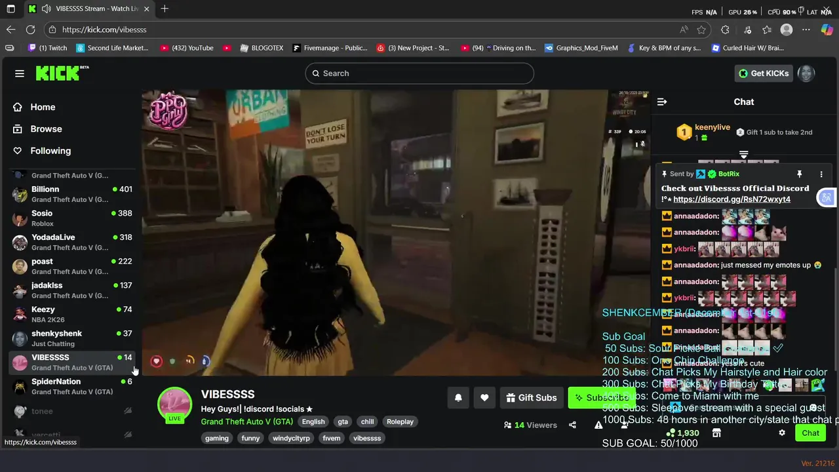Select the windycityrp tag

coord(291,438)
